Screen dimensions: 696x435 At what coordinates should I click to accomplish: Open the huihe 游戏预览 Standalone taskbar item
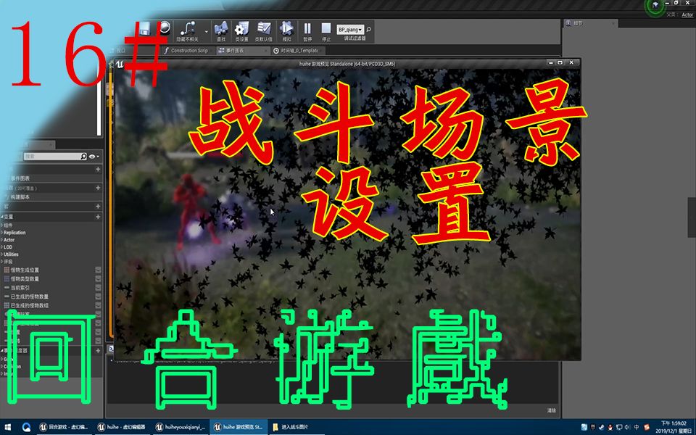point(239,426)
